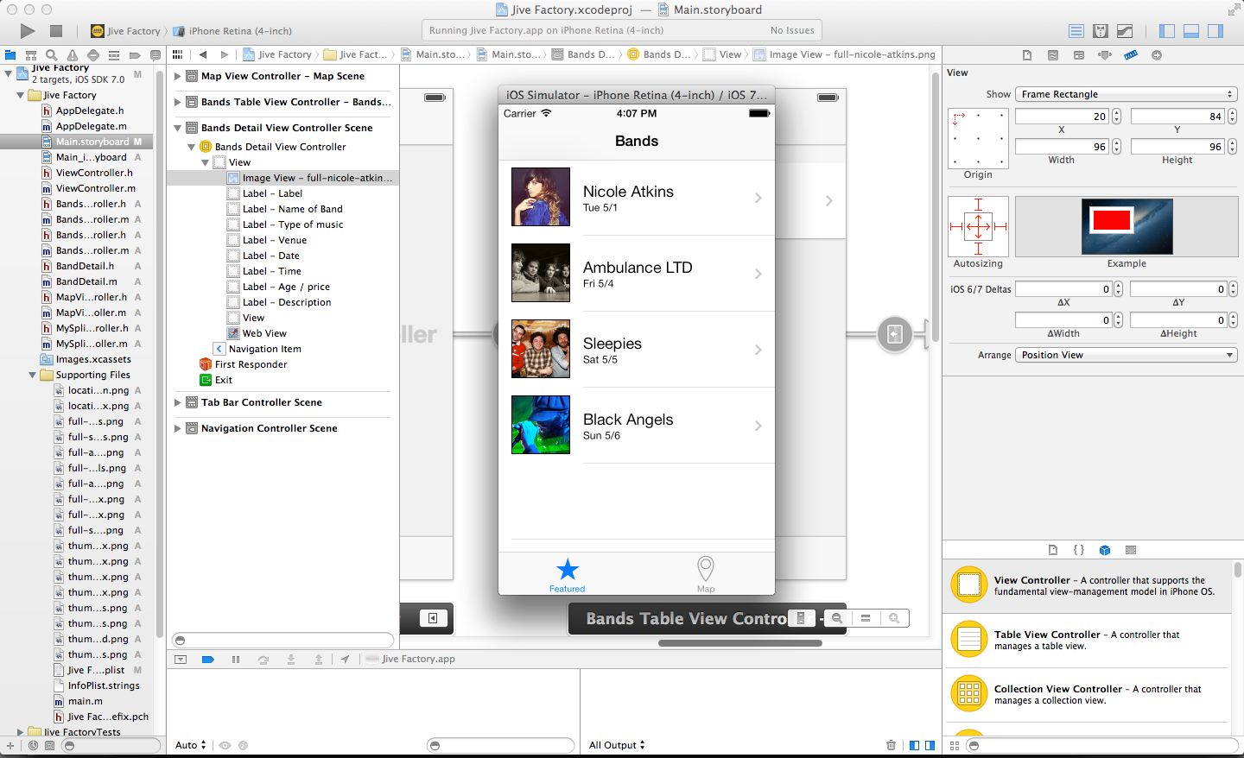The image size is (1244, 758).
Task: Collapse the Jive Factory project root
Action: [x=9, y=73]
